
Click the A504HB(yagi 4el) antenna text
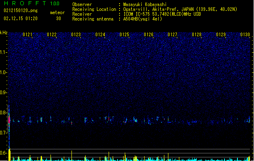pyautogui.click(x=143, y=19)
